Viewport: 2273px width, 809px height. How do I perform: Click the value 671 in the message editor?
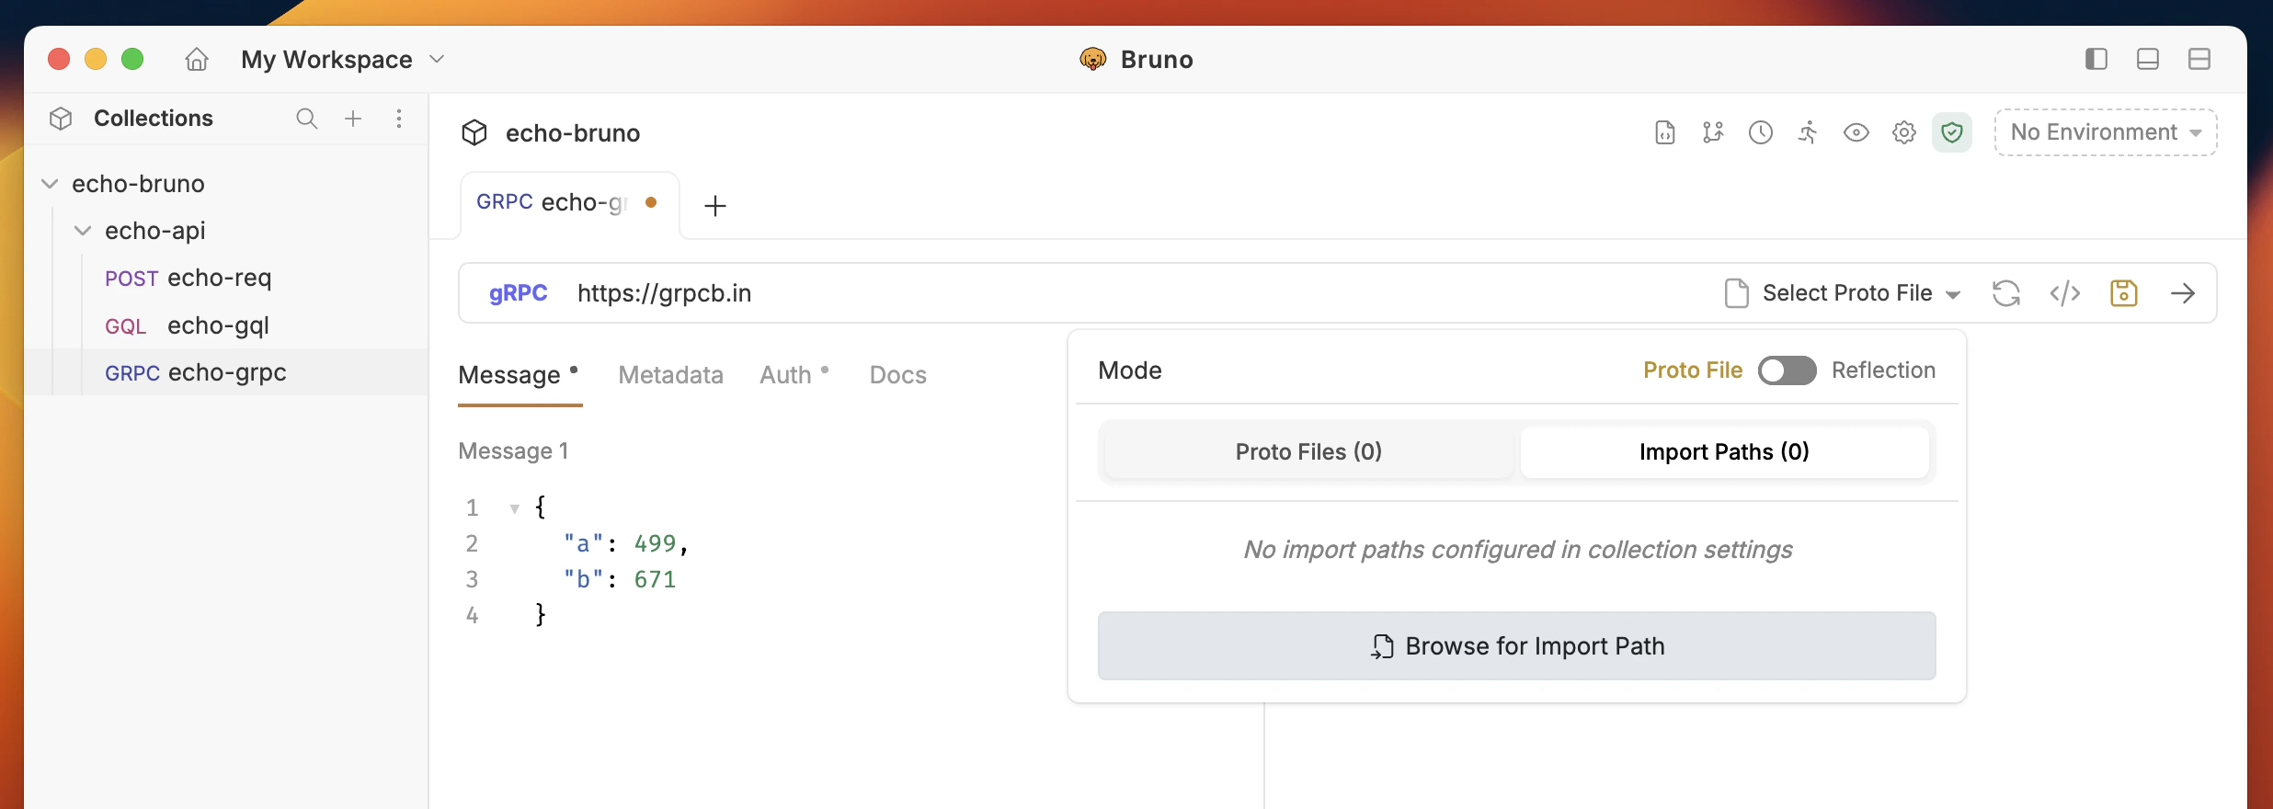[655, 579]
